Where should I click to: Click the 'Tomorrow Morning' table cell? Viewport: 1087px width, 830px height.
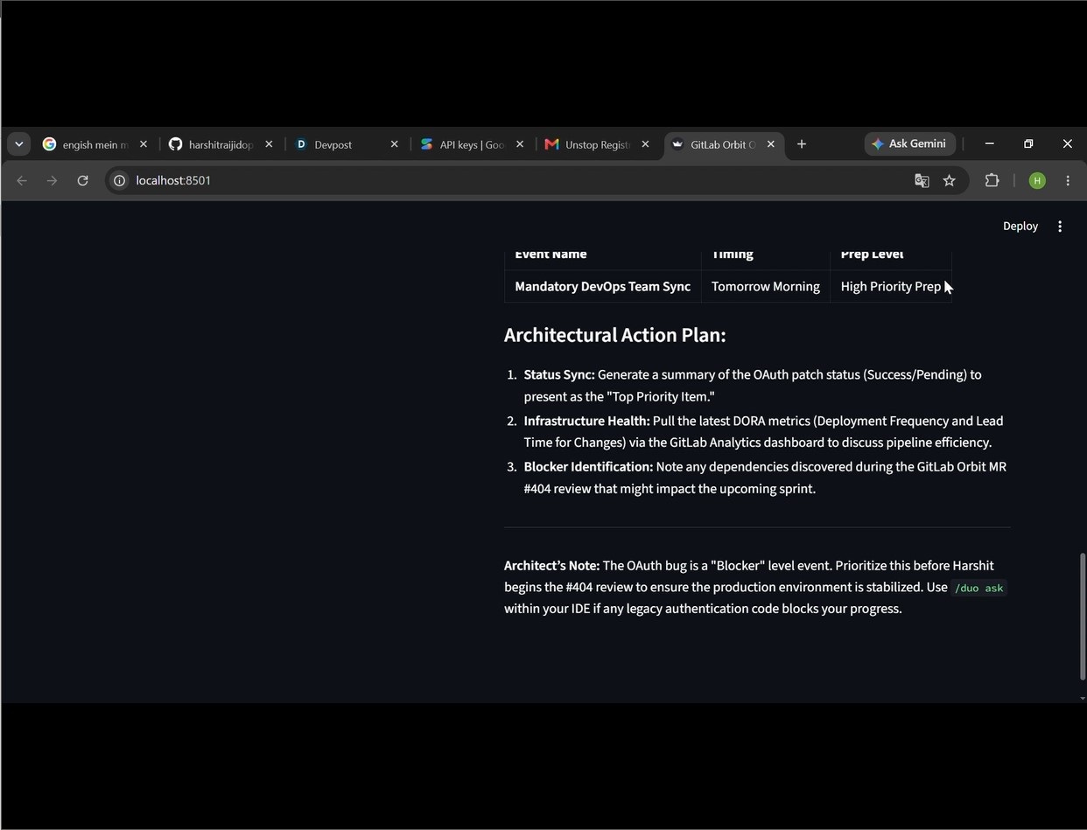pyautogui.click(x=766, y=287)
